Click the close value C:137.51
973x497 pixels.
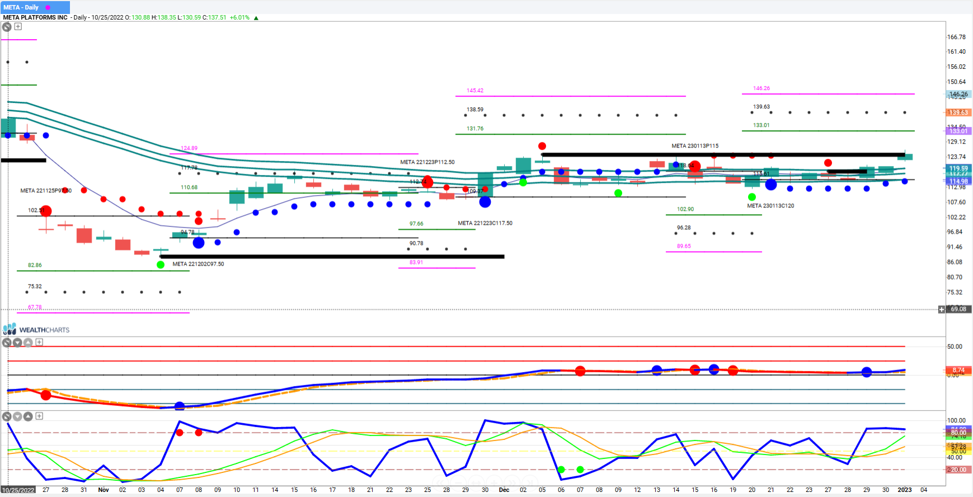(214, 17)
